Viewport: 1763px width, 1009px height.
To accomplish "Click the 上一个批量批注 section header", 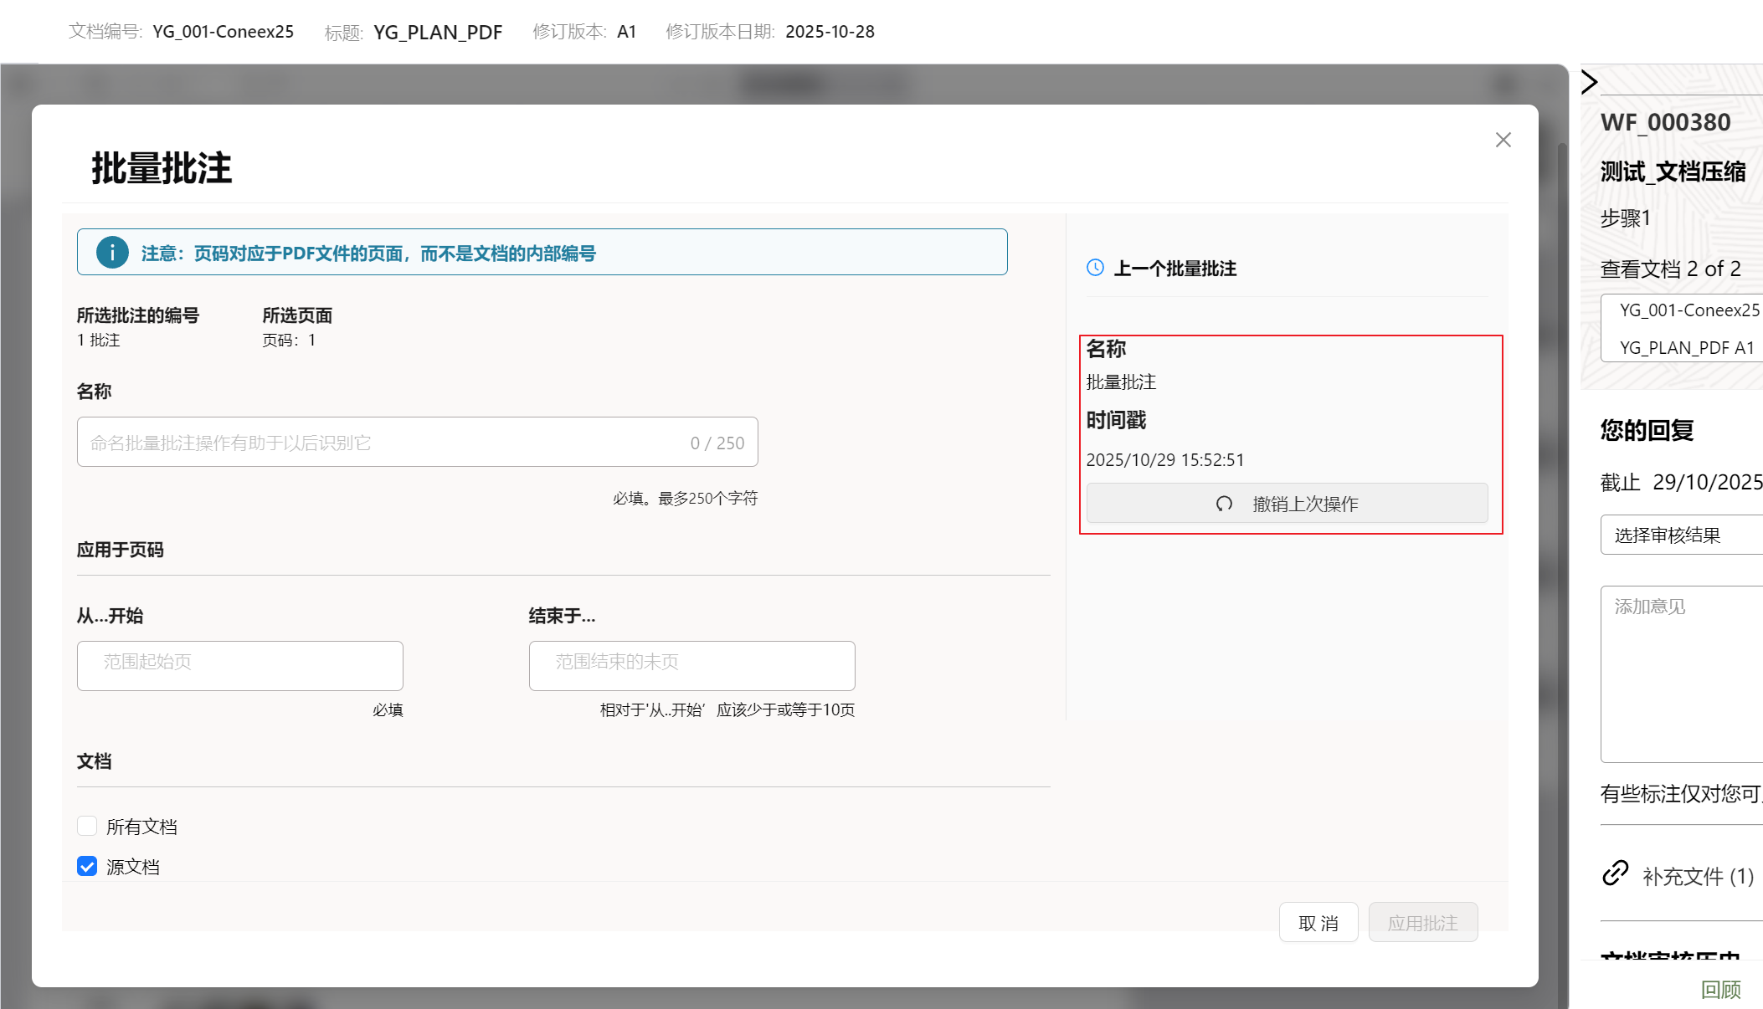I will click(x=1174, y=269).
